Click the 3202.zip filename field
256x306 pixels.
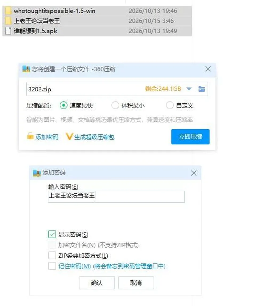tap(117, 89)
